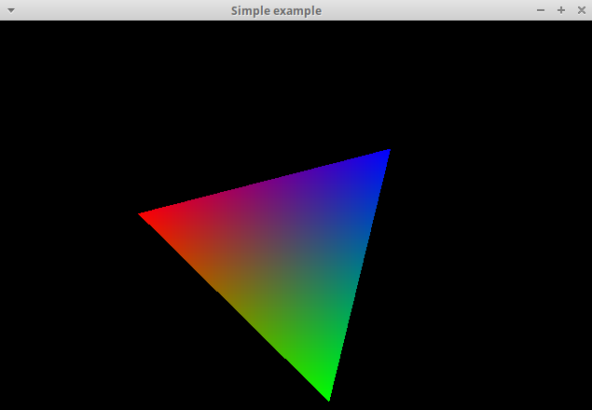
Task: Click the empty title bar right of the title
Action: click(x=429, y=10)
